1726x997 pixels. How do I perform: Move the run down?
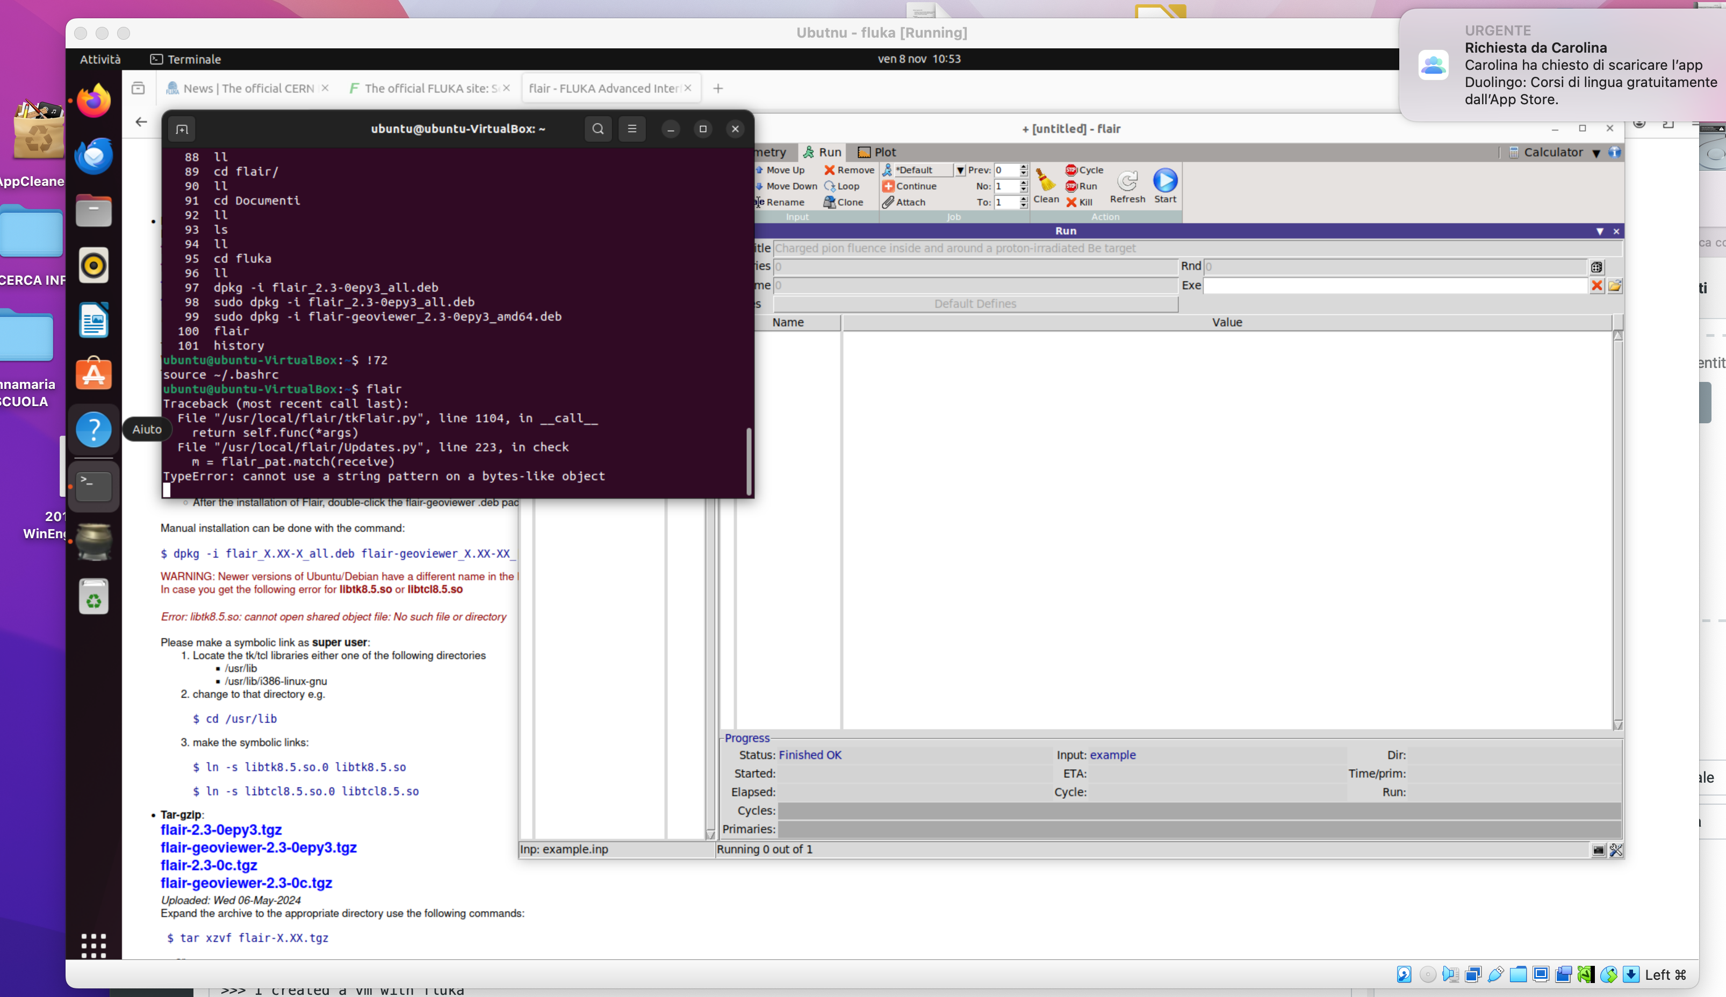coord(786,186)
